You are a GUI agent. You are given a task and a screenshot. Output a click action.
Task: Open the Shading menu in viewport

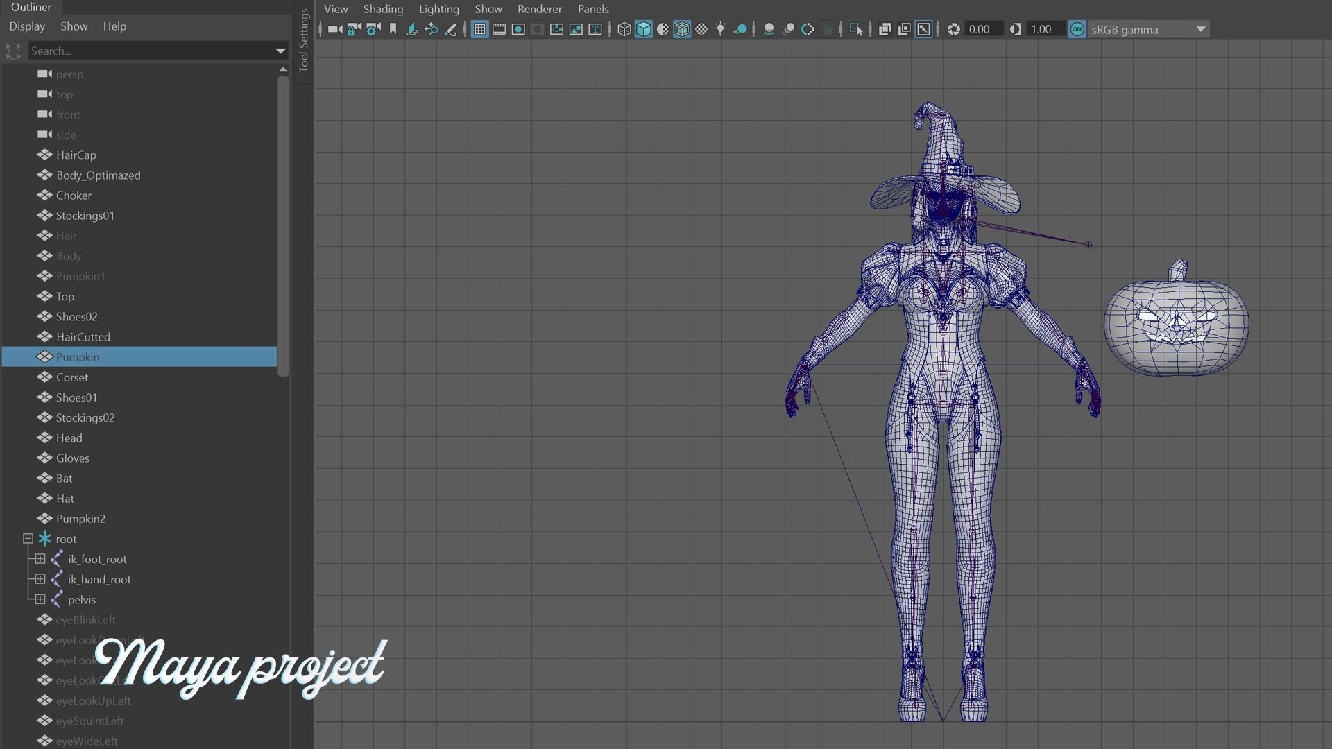pyautogui.click(x=383, y=9)
